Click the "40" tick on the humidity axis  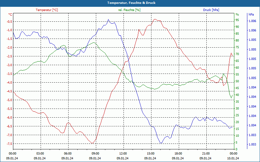(x=237, y=95)
